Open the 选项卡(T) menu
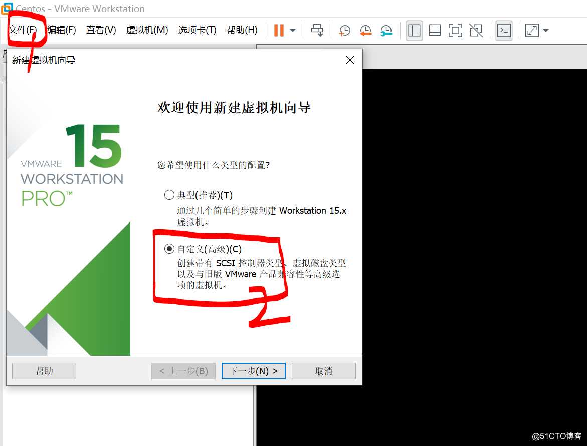The image size is (587, 446). (x=198, y=30)
